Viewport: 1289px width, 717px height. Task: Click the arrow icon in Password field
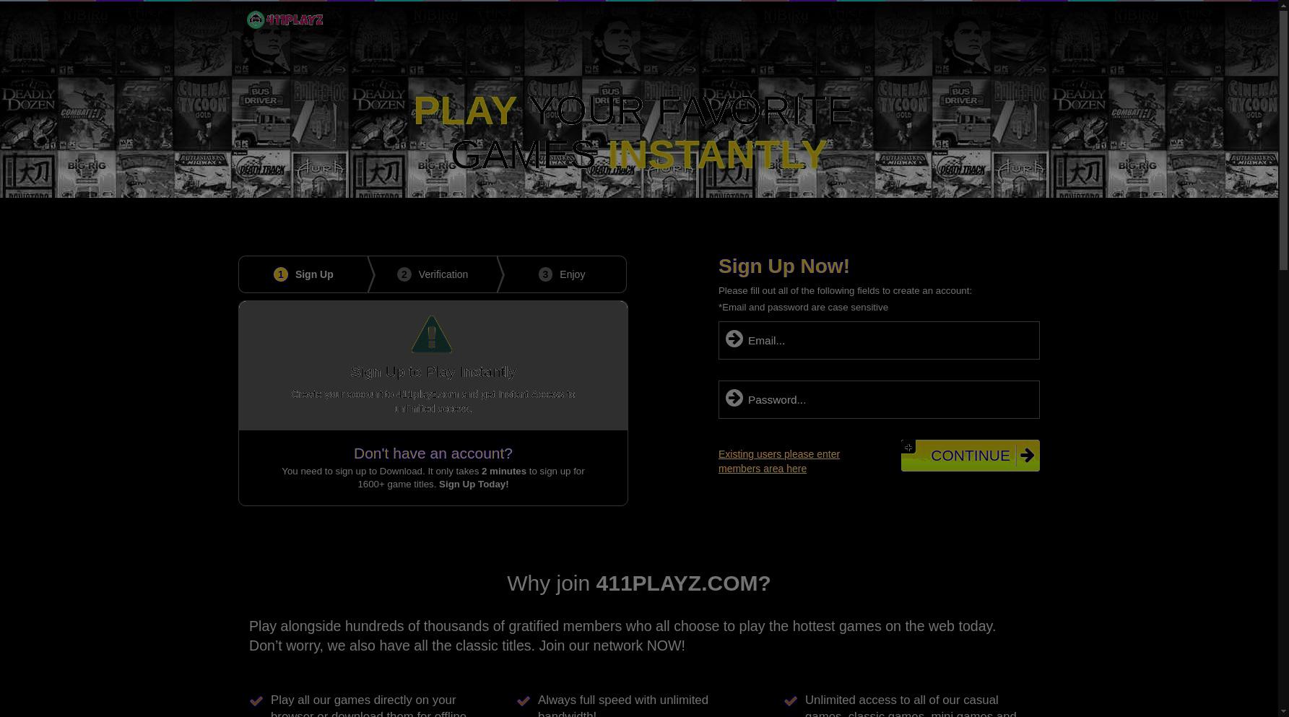point(734,398)
